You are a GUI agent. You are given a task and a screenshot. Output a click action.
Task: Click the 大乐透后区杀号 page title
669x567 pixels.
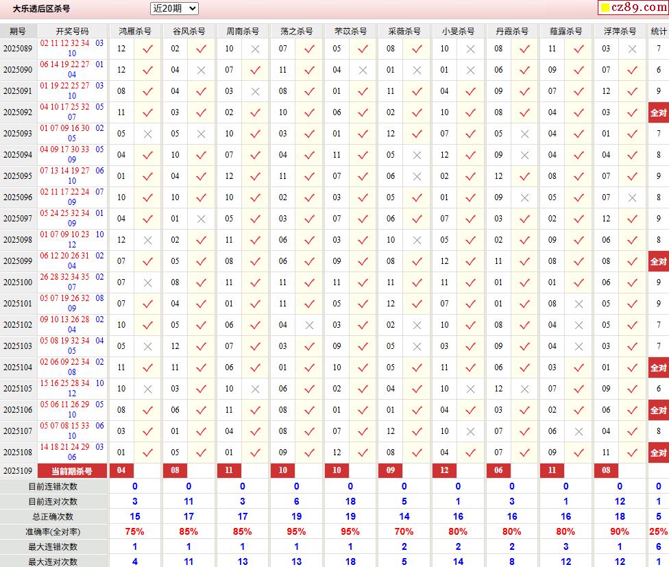pyautogui.click(x=41, y=8)
